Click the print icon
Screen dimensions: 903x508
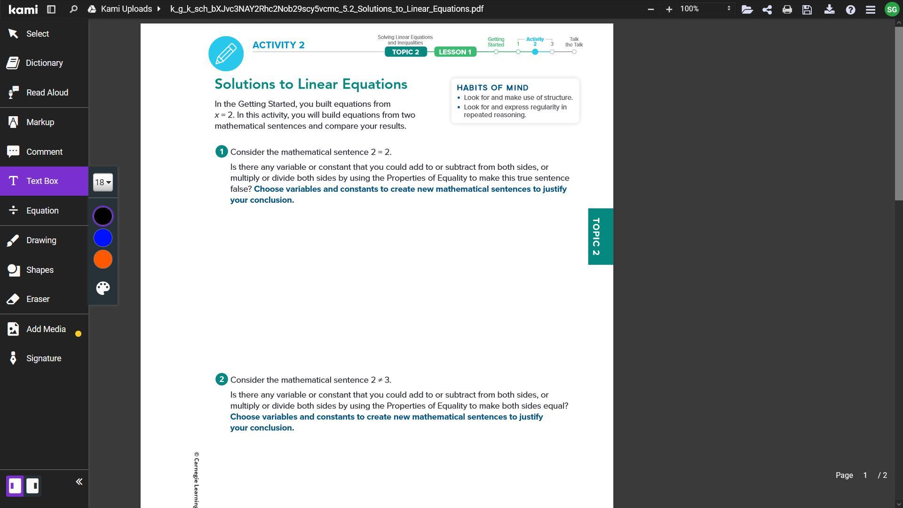tap(787, 9)
